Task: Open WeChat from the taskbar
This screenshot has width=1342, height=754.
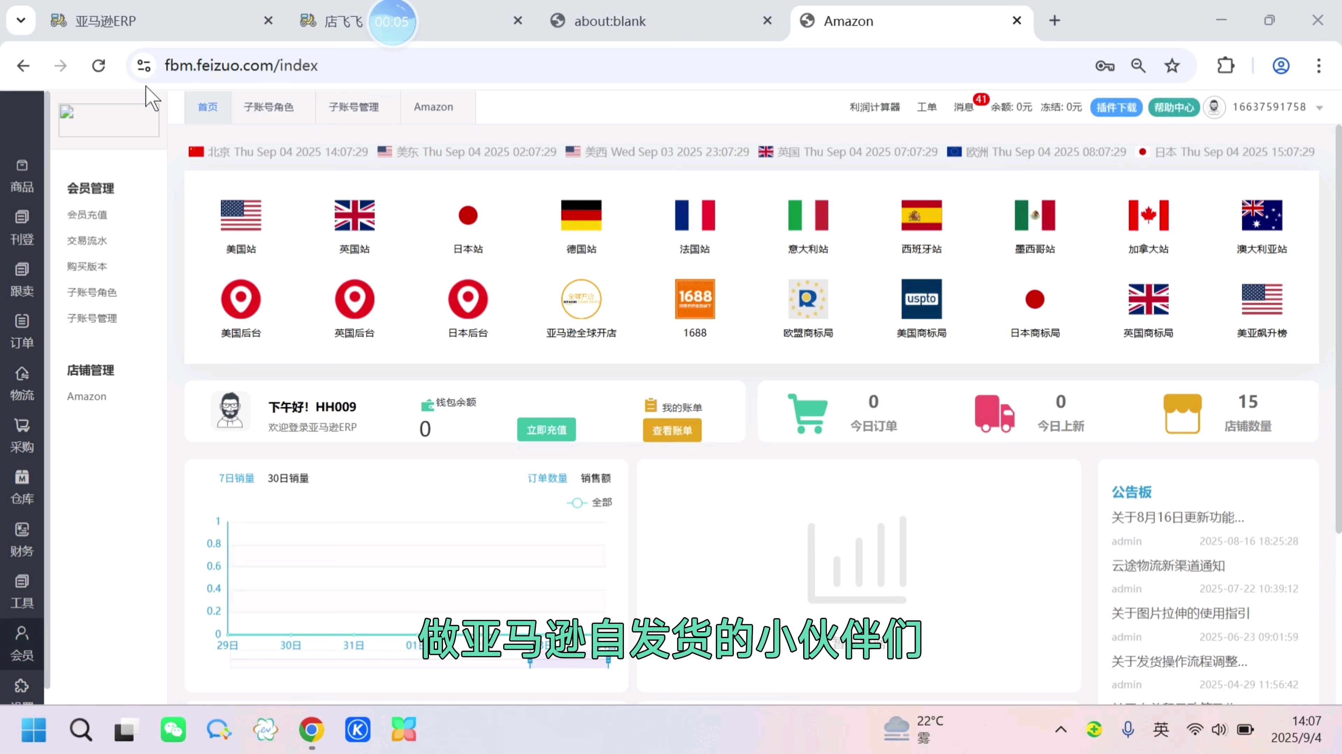Action: [x=173, y=730]
